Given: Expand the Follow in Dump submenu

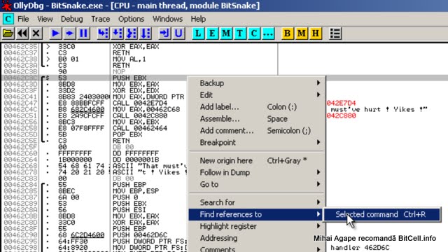Looking at the screenshot, I should click(257, 172).
